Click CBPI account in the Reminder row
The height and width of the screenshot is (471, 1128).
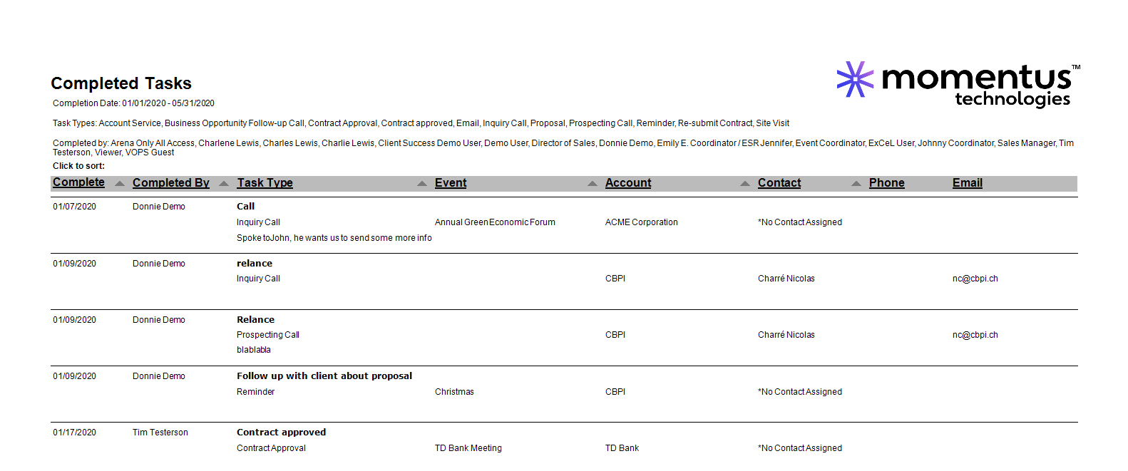coord(615,392)
